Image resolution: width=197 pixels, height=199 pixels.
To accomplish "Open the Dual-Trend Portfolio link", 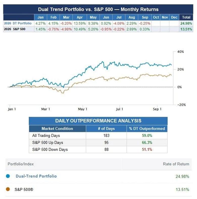I will point(36,176).
